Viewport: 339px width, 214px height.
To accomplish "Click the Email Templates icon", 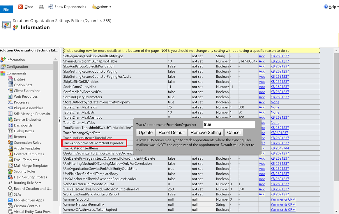I will pyautogui.click(x=10, y=160).
